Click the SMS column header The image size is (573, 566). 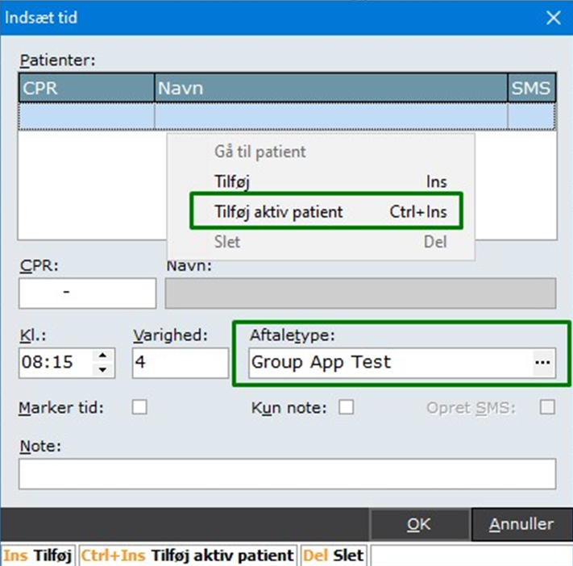(x=532, y=88)
